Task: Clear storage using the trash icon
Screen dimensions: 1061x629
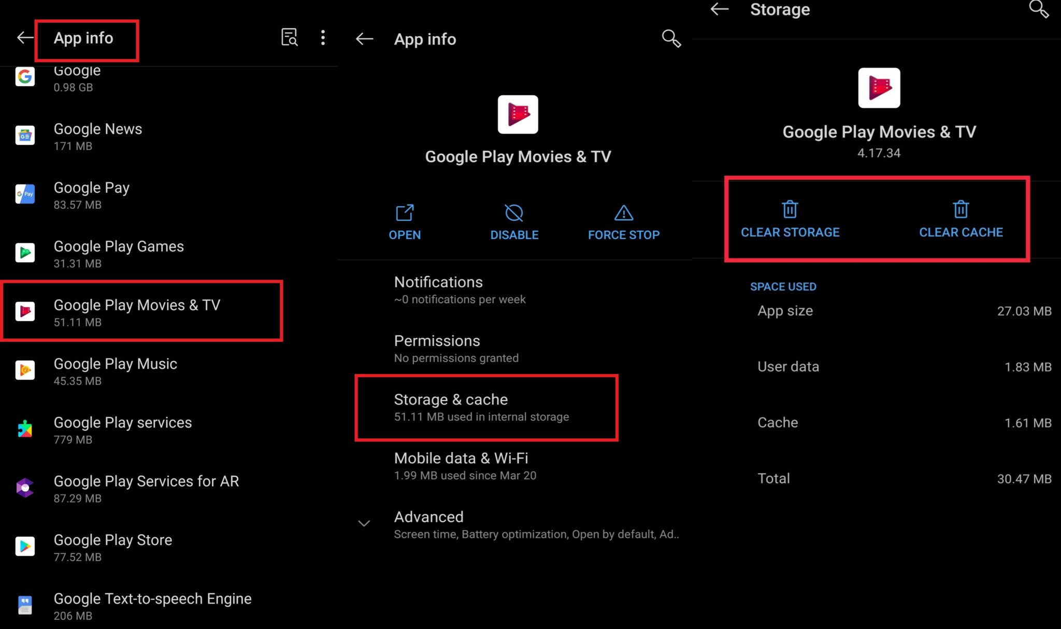Action: pos(790,209)
